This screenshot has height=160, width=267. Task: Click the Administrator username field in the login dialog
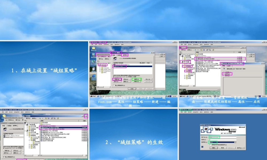(223, 137)
